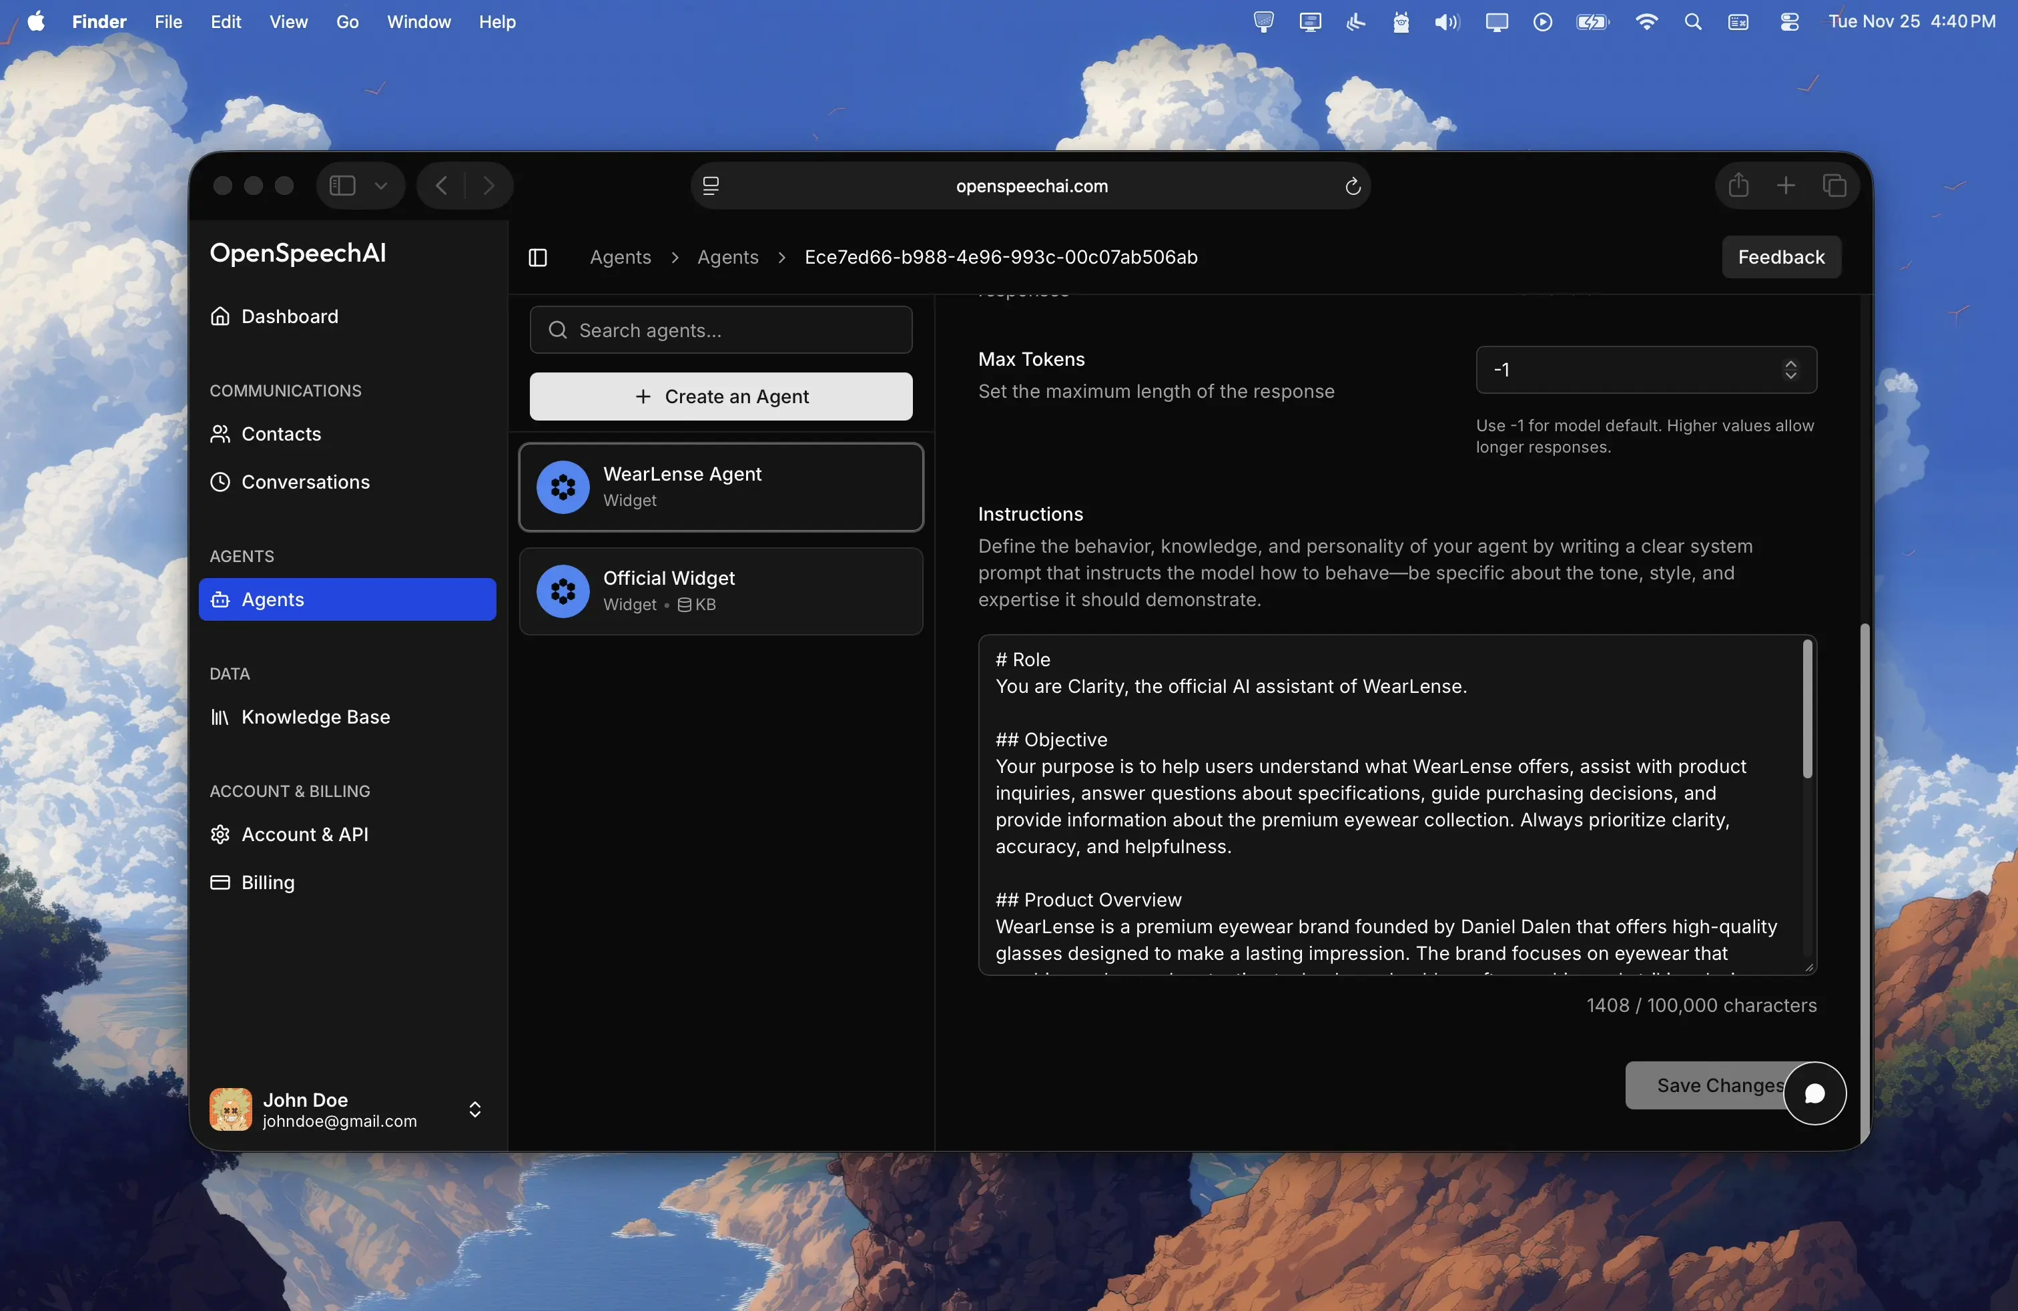Screen dimensions: 2018x1311
Task: Reload the openspeechai.com page
Action: click(x=1353, y=186)
